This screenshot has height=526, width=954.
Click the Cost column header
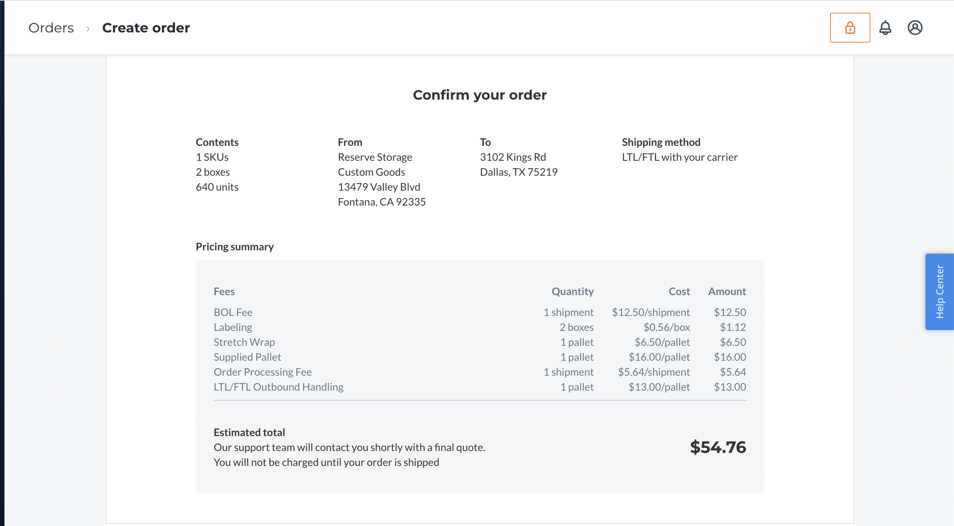[x=679, y=291]
